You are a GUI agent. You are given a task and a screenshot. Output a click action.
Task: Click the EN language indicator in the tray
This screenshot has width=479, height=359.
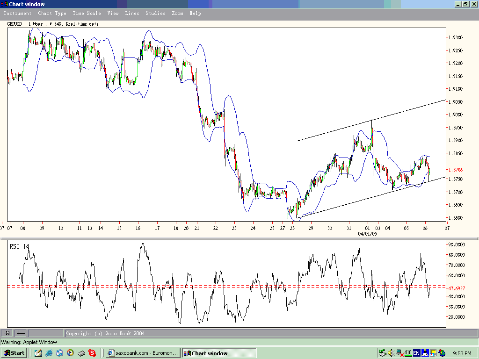[x=416, y=353]
